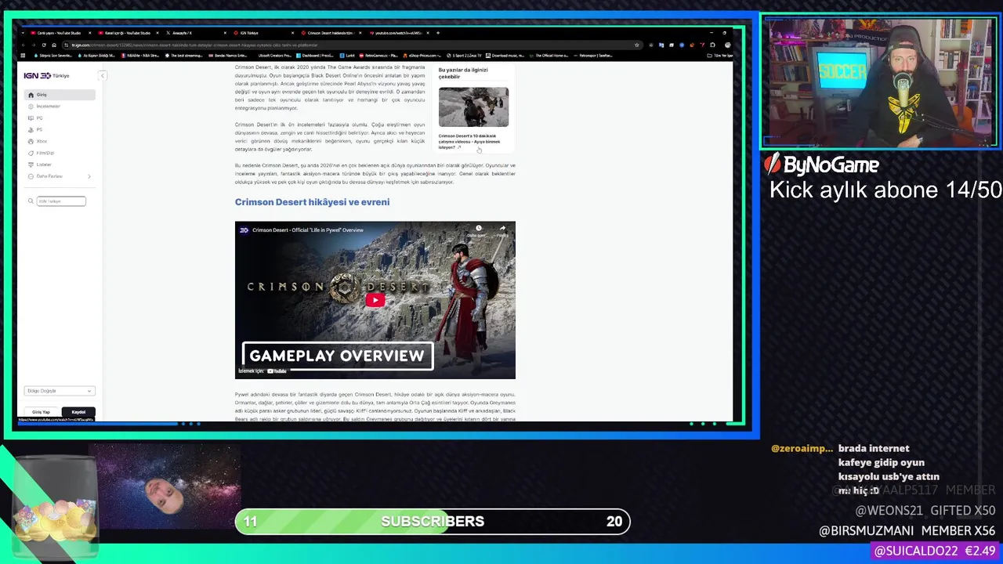The image size is (1003, 564).
Task: Open a new browser tab with plus
Action: click(438, 33)
